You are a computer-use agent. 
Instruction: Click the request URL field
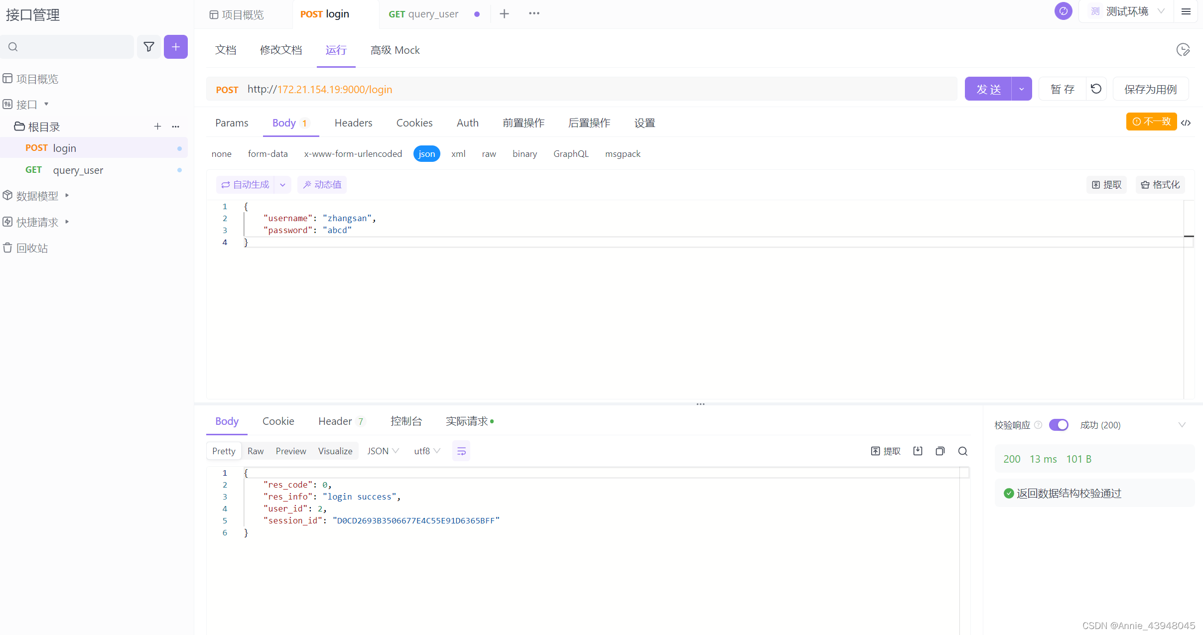[581, 89]
